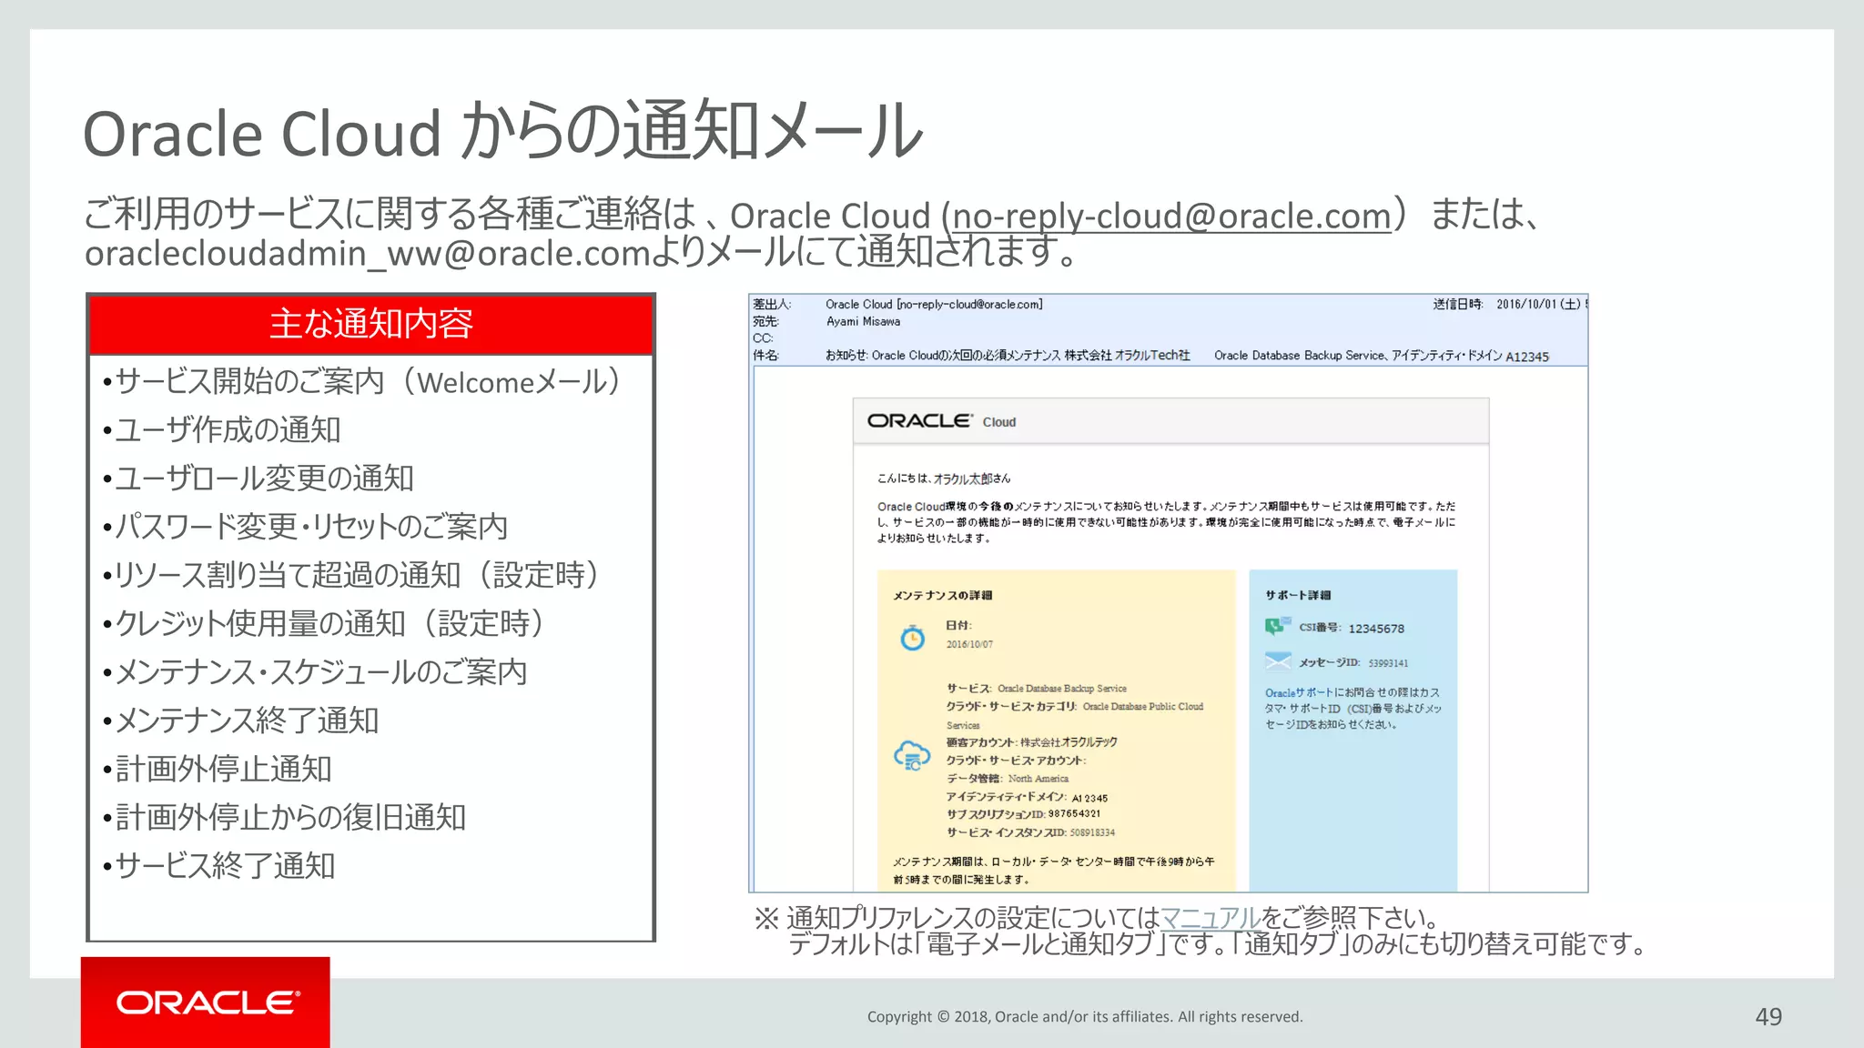Click the 顧客アカウント: 株式会社オラクルテック line

click(x=1032, y=742)
